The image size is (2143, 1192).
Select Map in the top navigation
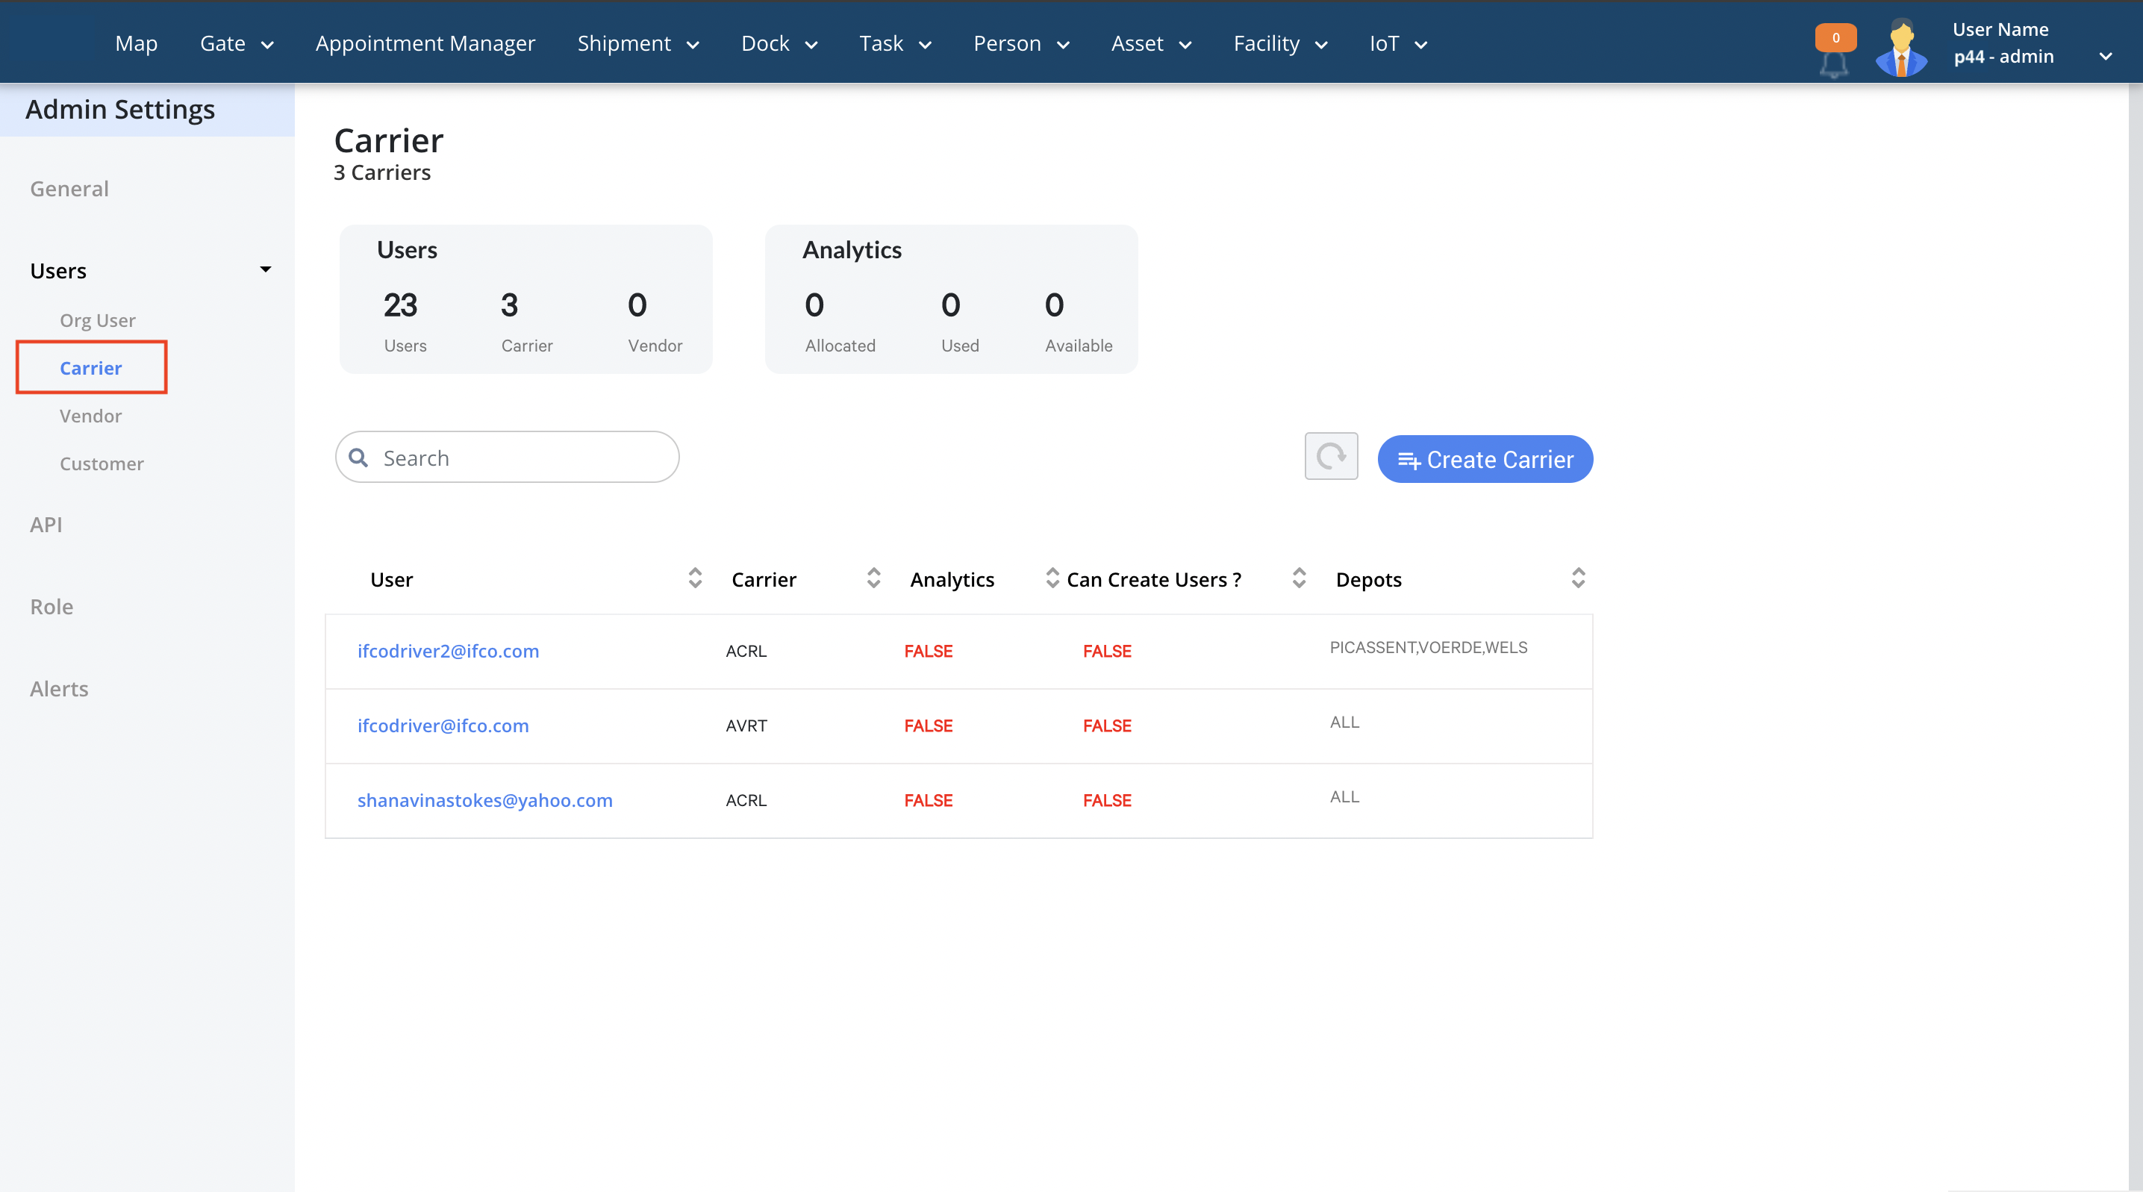point(136,43)
